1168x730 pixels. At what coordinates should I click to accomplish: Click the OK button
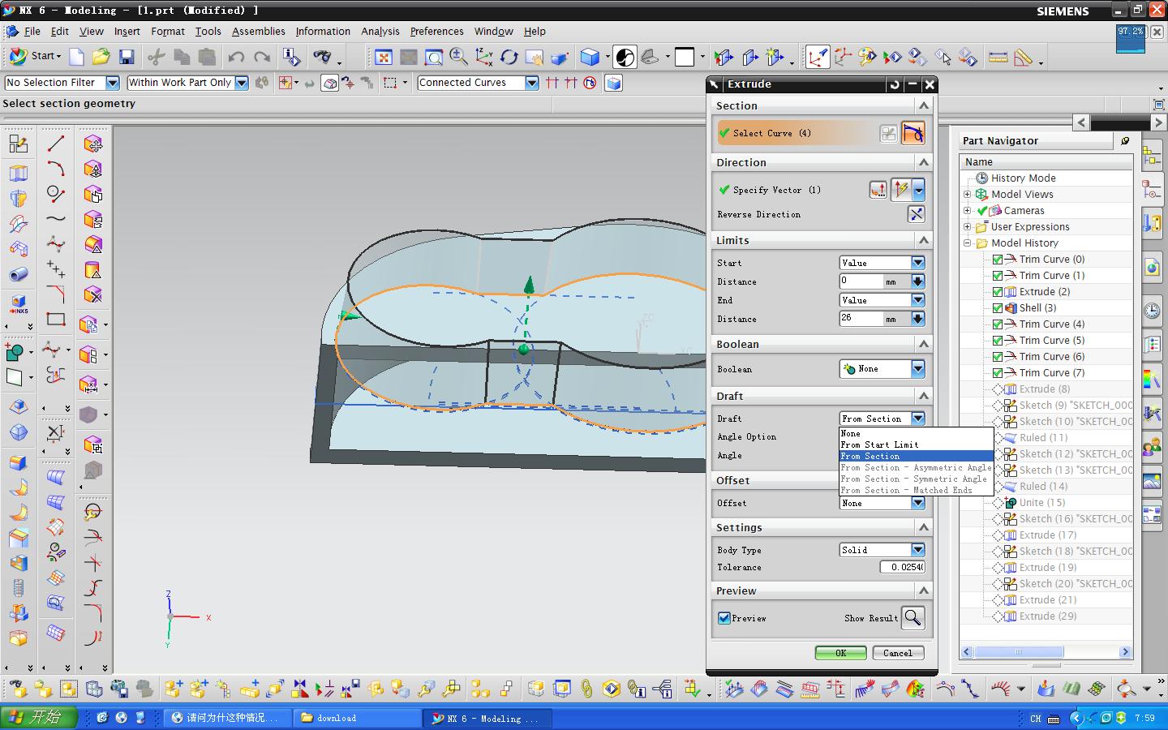pyautogui.click(x=840, y=653)
